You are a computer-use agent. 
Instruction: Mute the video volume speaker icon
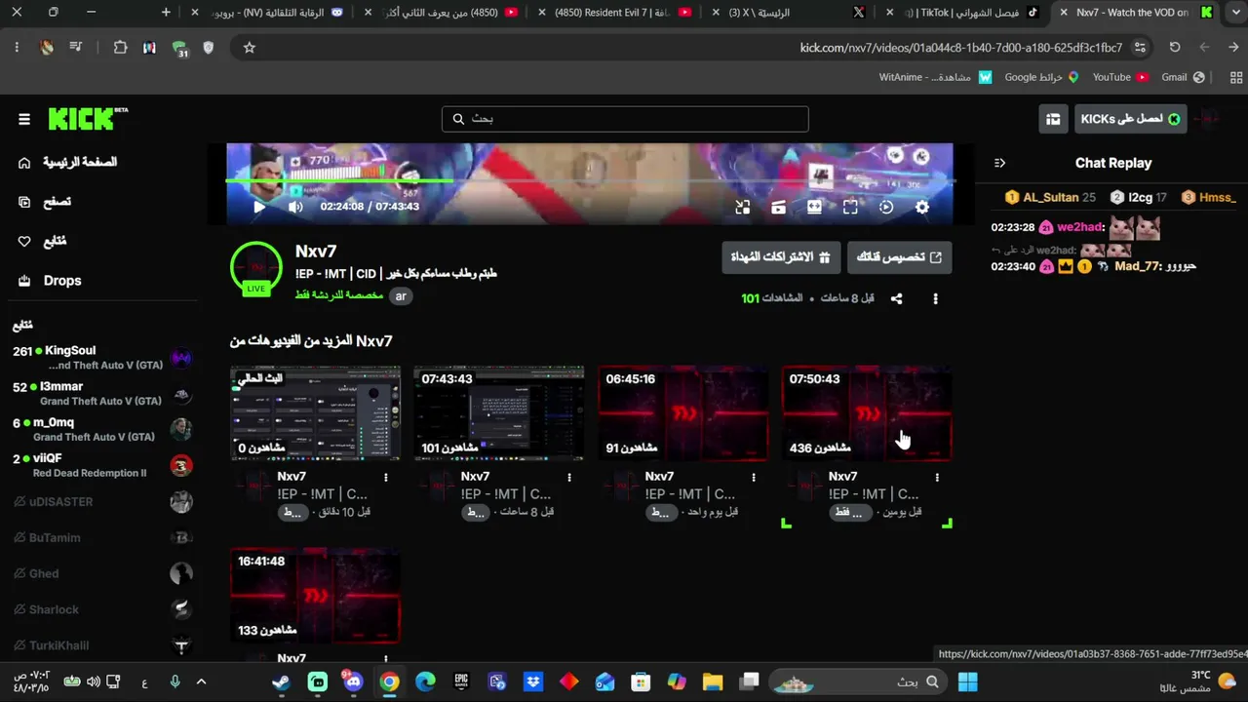click(295, 207)
